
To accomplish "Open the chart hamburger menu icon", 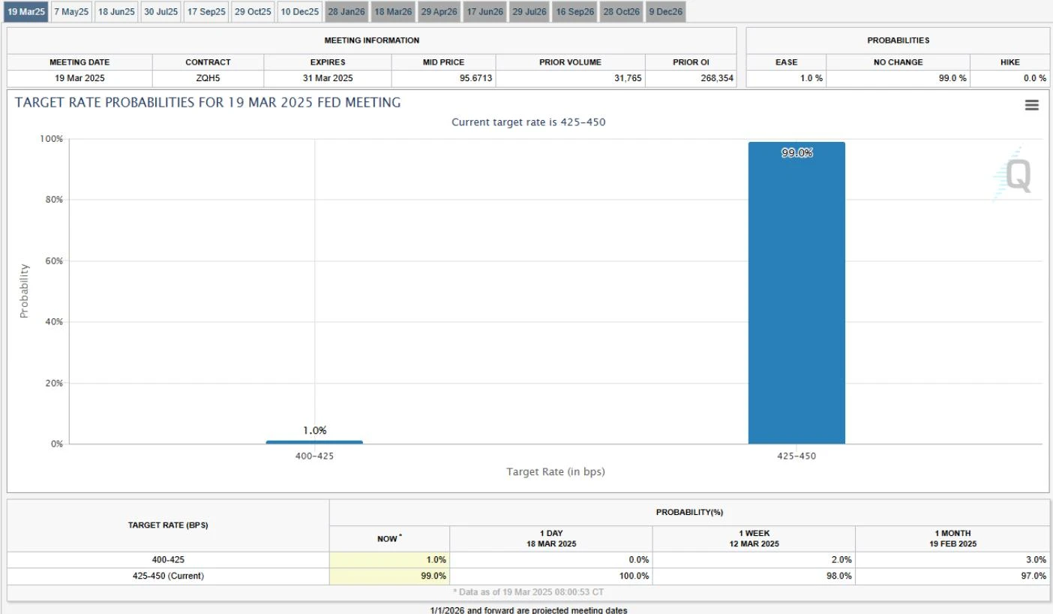I will (1031, 106).
